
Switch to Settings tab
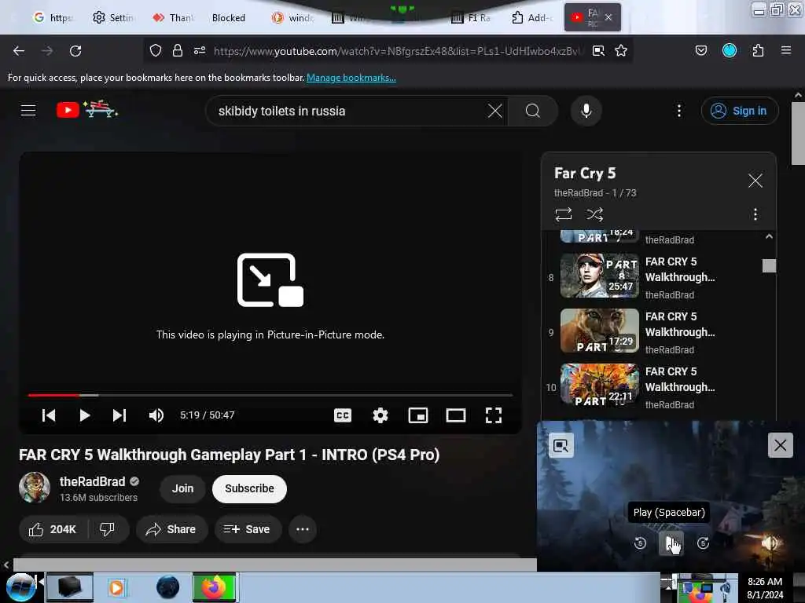[x=113, y=17]
